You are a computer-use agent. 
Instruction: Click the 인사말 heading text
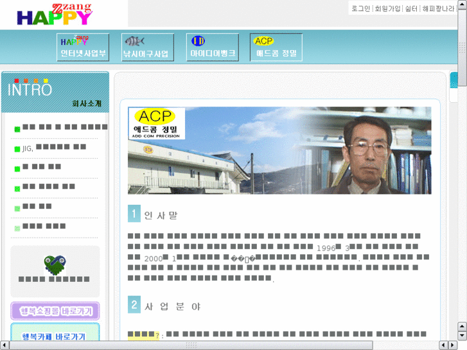tap(161, 215)
